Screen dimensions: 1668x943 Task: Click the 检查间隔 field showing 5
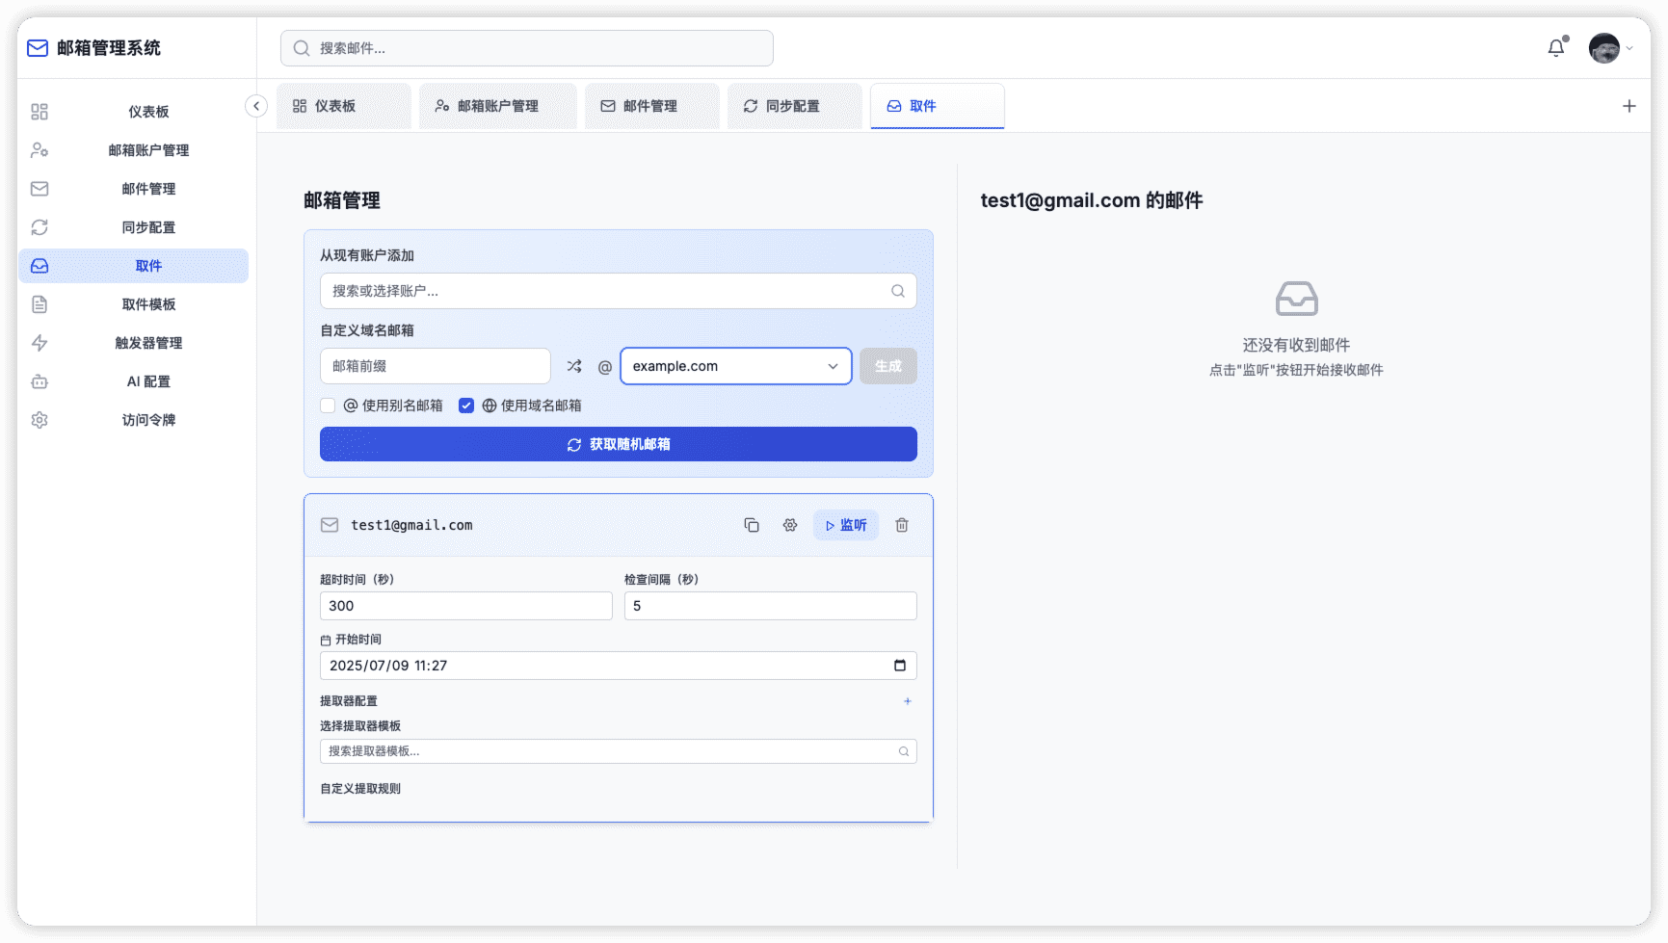[x=771, y=606]
